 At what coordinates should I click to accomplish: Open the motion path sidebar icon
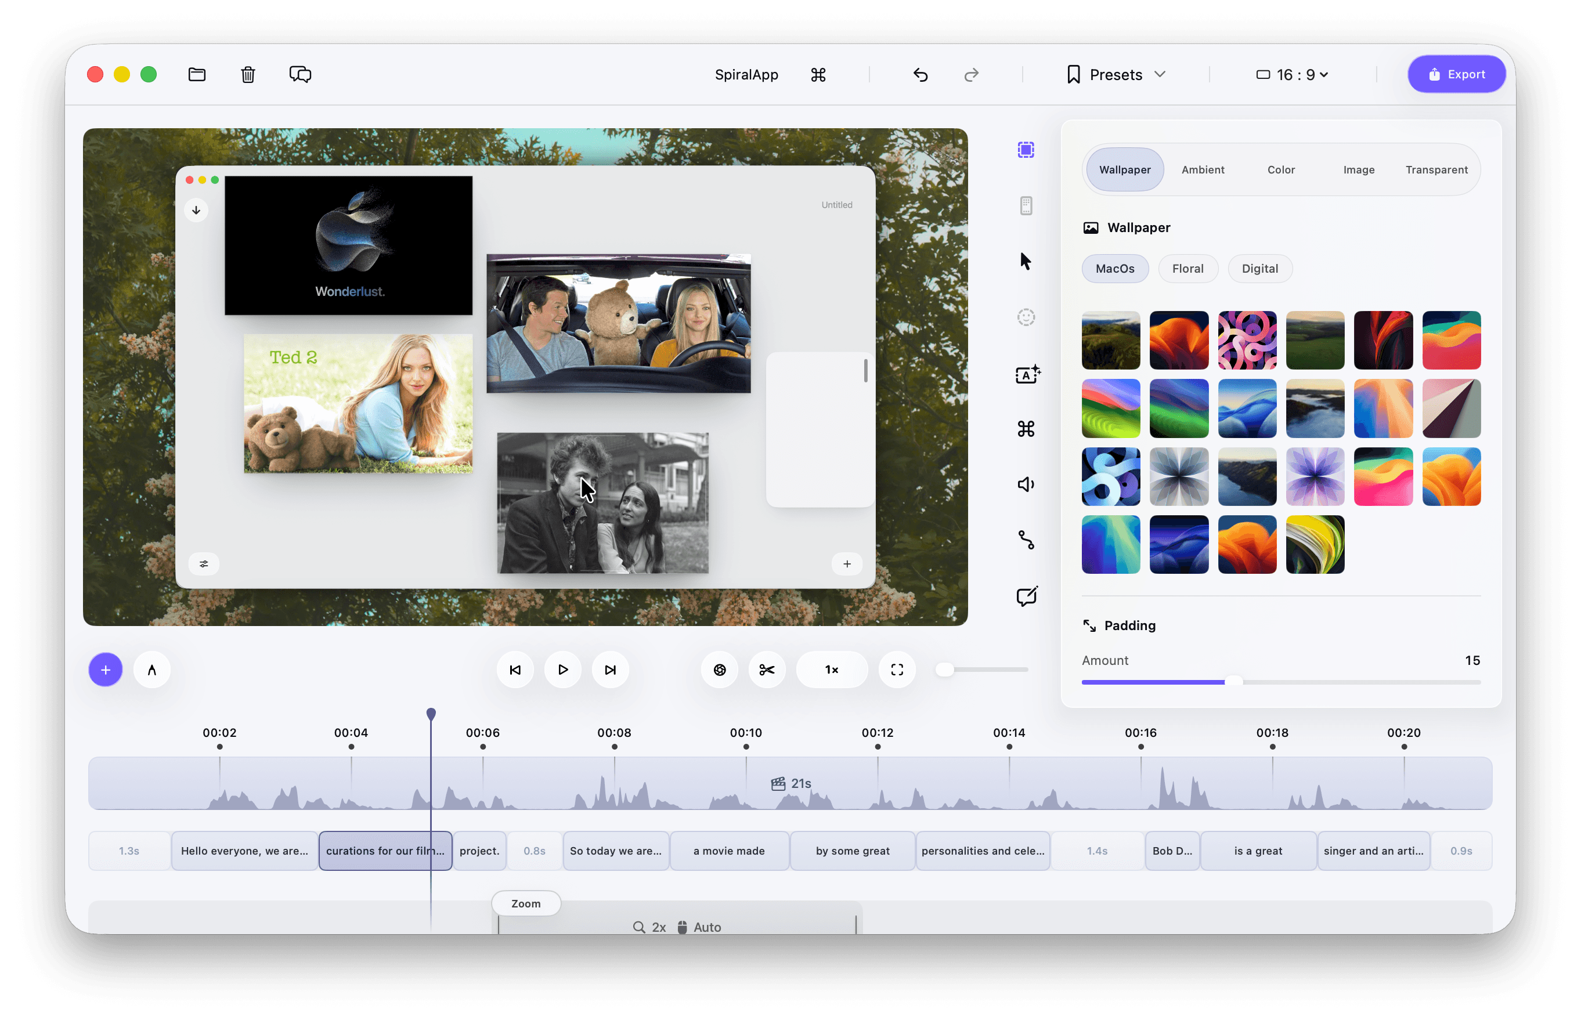tap(1026, 540)
